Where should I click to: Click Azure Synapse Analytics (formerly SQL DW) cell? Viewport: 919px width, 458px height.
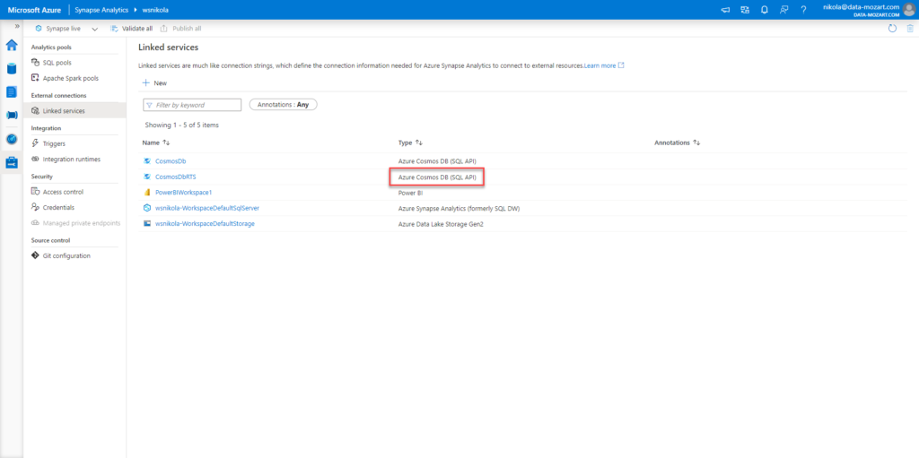click(459, 208)
